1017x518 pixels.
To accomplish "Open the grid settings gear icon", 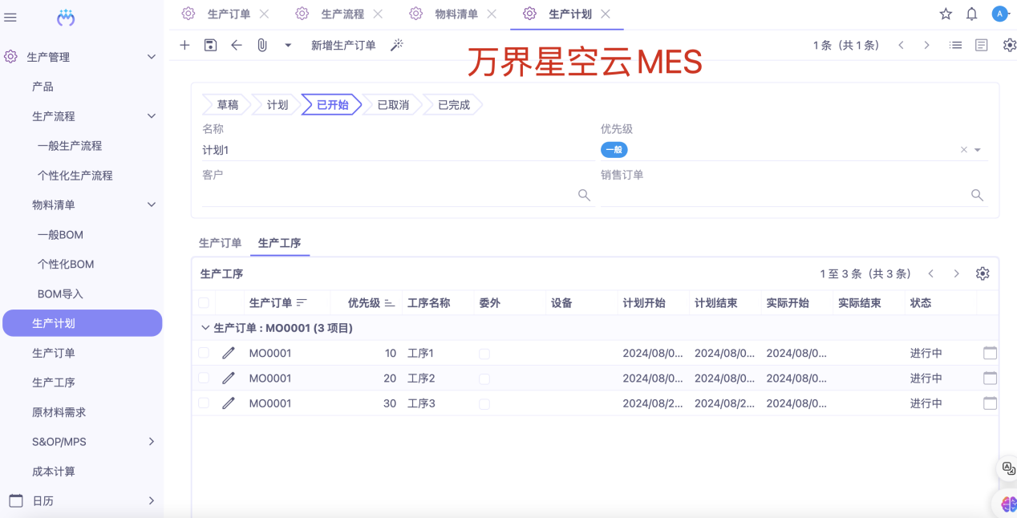I will coord(983,273).
